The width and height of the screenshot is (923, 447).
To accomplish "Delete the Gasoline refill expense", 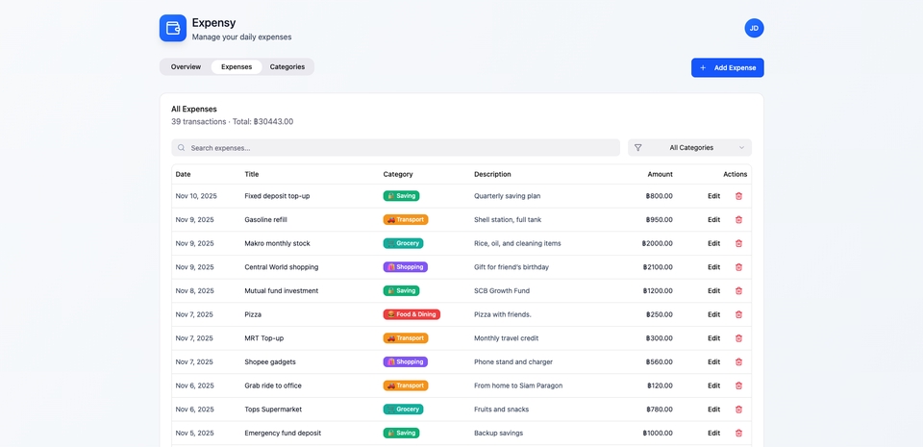I will click(x=738, y=219).
